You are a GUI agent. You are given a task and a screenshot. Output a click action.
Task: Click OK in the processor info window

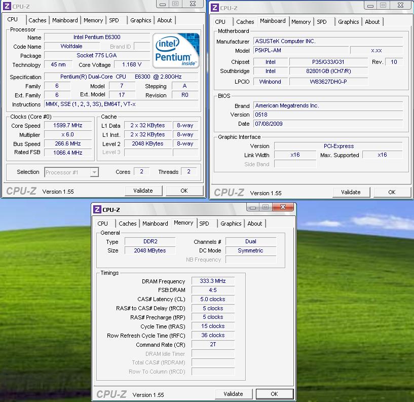coord(184,191)
